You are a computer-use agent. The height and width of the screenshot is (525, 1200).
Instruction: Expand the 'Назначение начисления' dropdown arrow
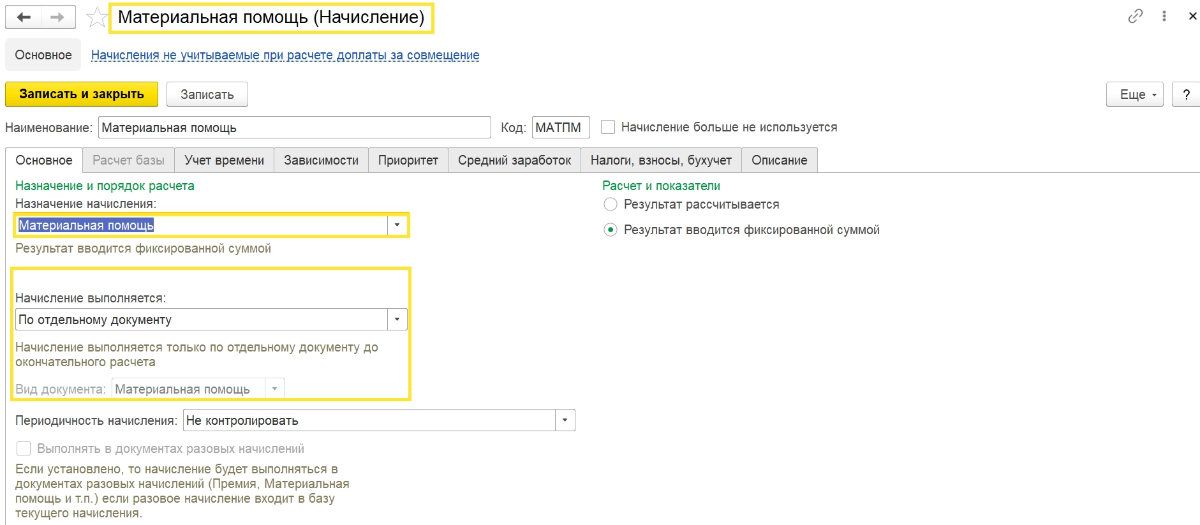click(x=397, y=225)
